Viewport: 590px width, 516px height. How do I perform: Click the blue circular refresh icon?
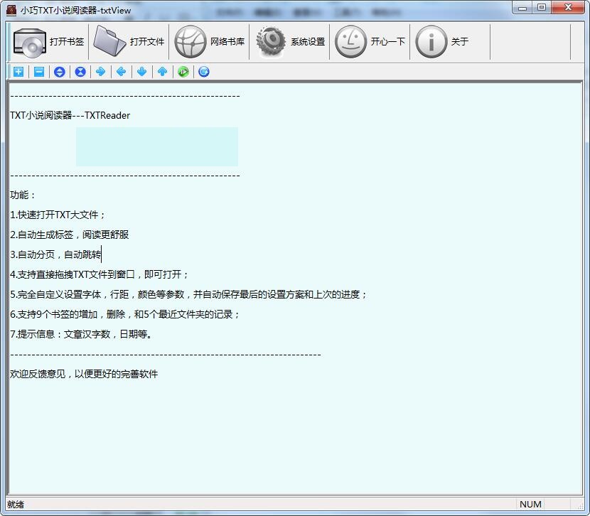click(204, 72)
